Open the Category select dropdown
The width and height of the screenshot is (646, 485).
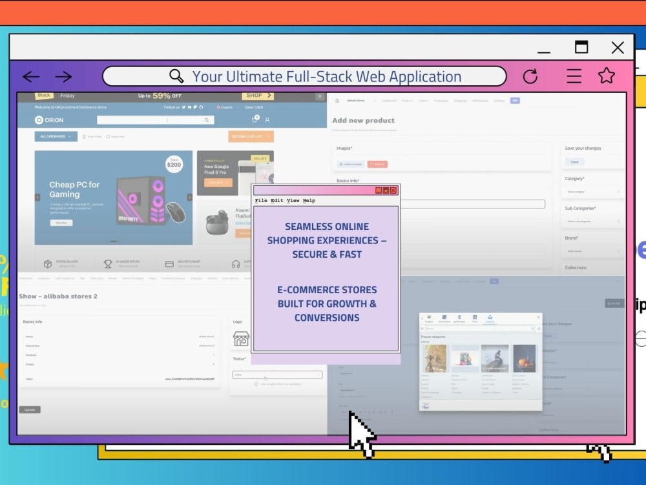pyautogui.click(x=592, y=191)
